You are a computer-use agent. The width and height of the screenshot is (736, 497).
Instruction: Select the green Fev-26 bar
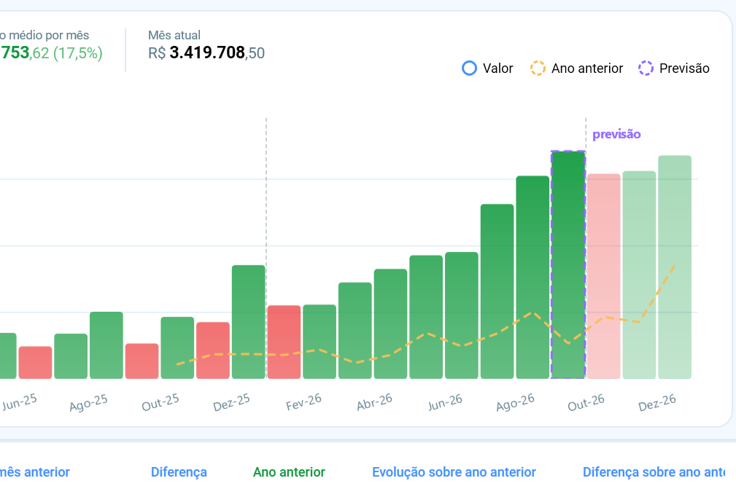coord(319,342)
